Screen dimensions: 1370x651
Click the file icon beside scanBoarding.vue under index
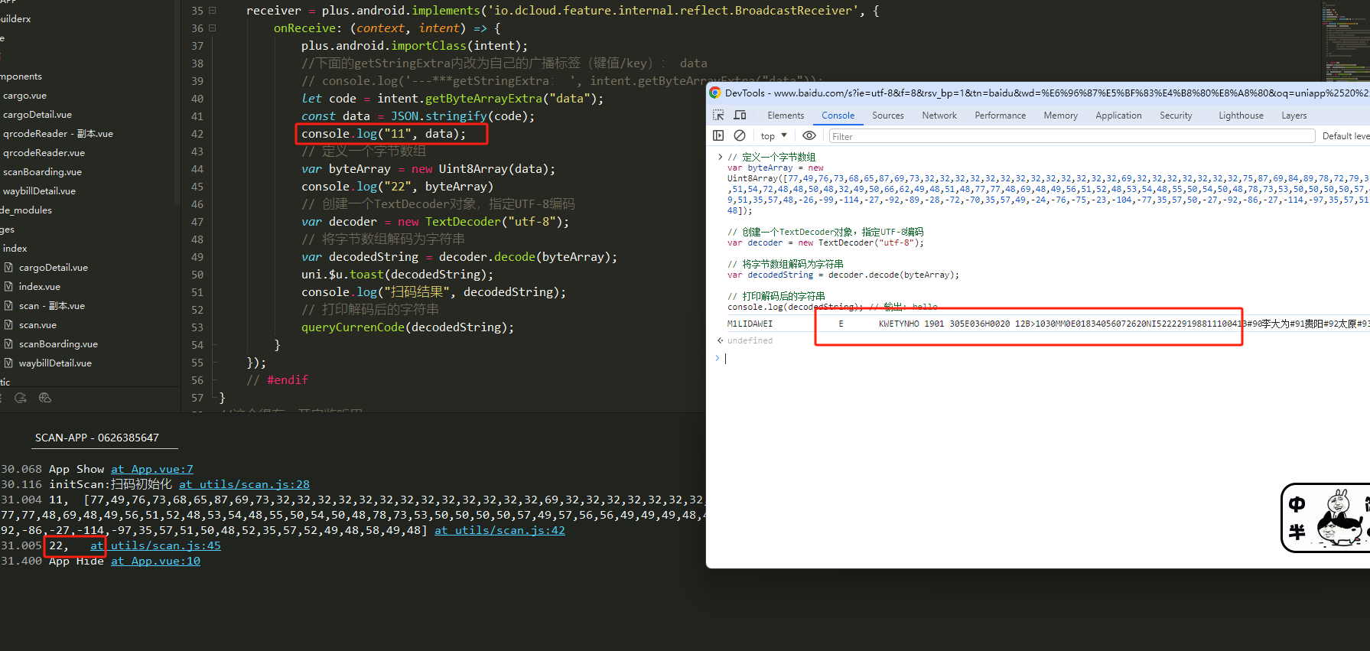tap(8, 343)
